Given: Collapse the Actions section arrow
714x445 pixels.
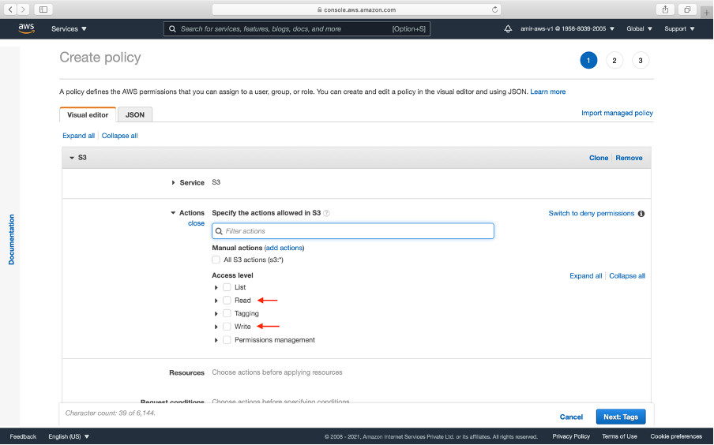Looking at the screenshot, I should (x=173, y=213).
